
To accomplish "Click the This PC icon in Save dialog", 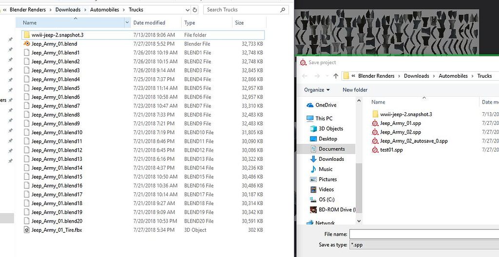I will pyautogui.click(x=309, y=119).
